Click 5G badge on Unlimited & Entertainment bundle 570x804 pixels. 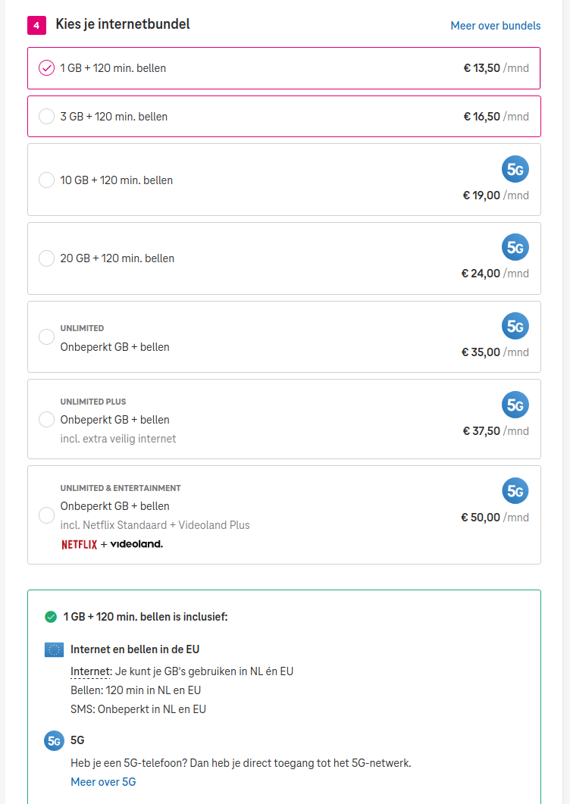(x=515, y=491)
